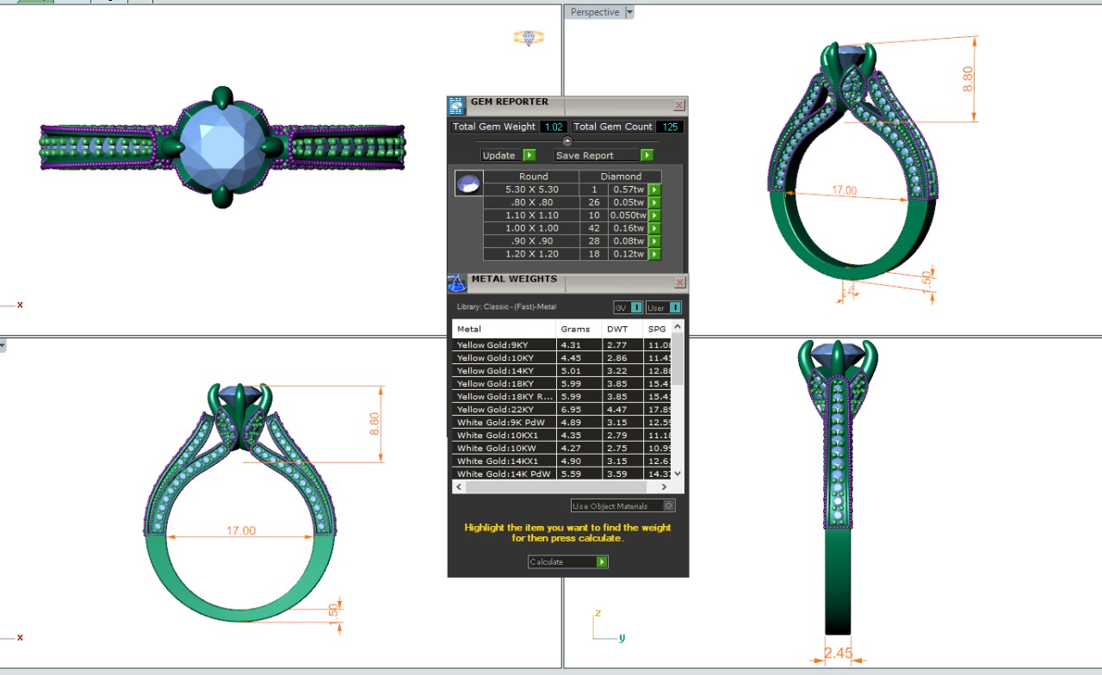Select gems via 0.57tw row arrow

(x=654, y=189)
